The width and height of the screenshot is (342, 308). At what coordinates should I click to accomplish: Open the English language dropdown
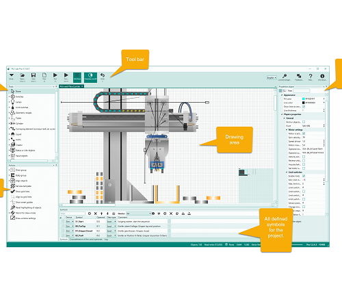[272, 78]
